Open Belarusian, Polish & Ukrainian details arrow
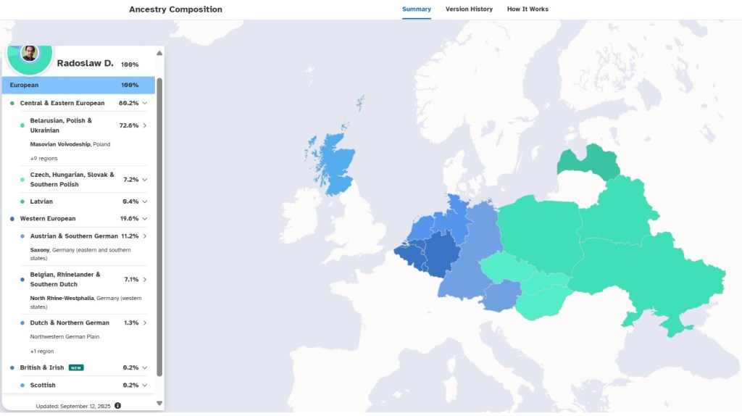 tap(145, 125)
